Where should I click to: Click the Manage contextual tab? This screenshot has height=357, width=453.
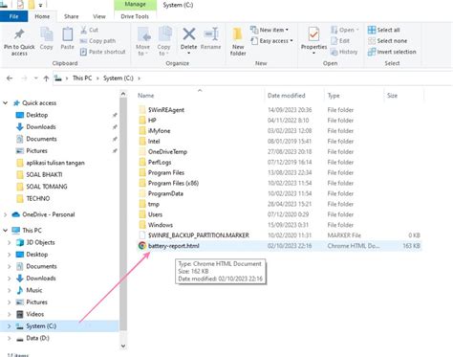click(x=135, y=5)
